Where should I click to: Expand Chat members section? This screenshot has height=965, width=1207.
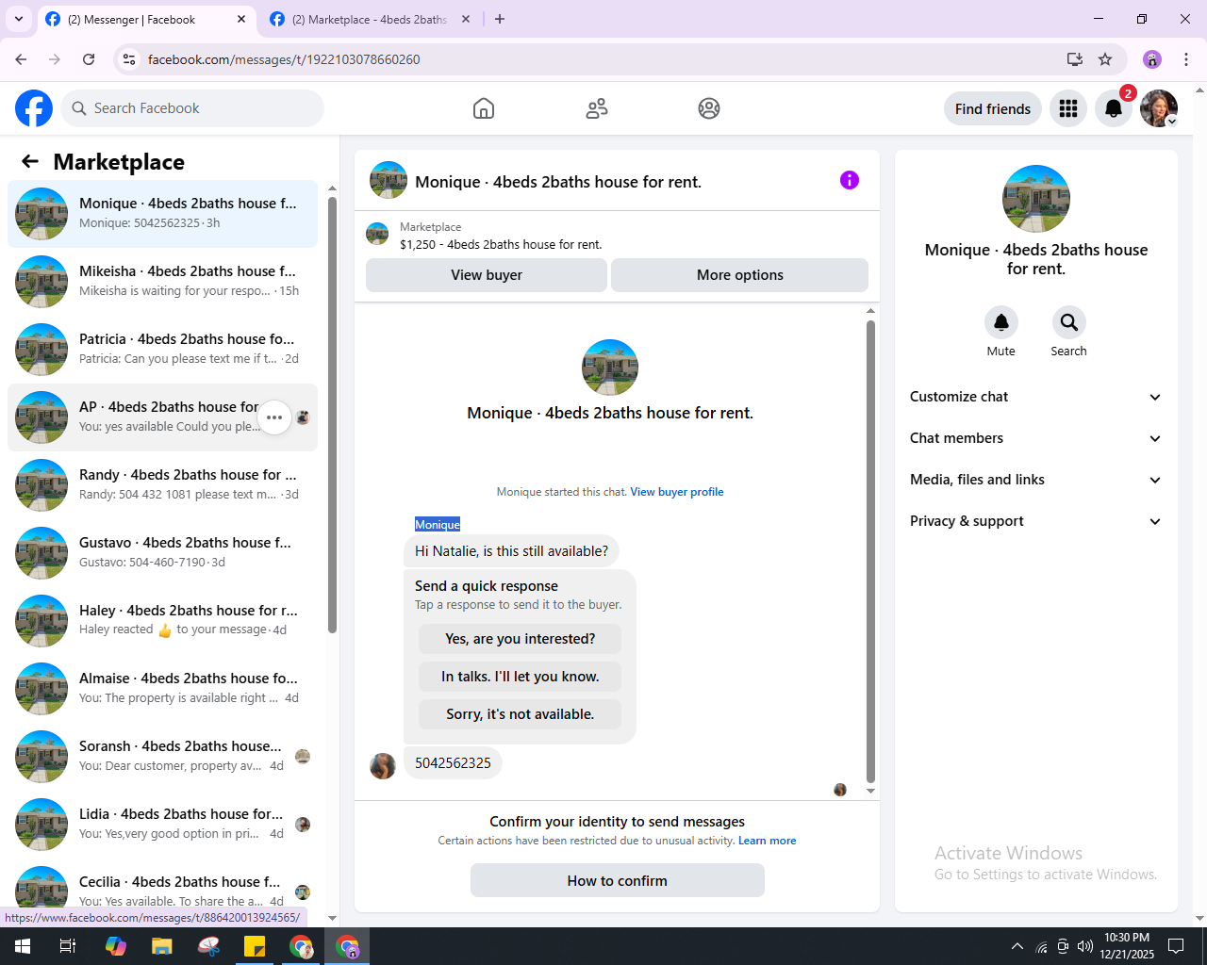[1035, 438]
